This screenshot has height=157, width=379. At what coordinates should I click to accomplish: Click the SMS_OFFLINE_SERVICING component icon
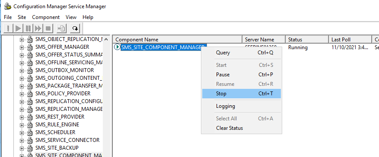(30, 63)
